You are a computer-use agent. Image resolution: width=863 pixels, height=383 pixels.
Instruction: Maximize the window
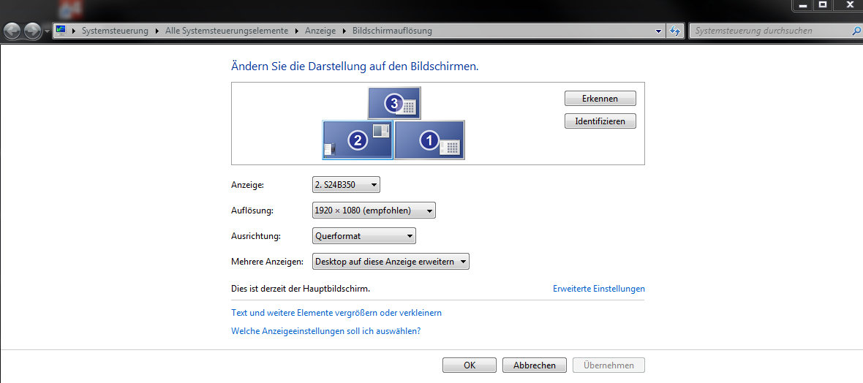[x=823, y=5]
